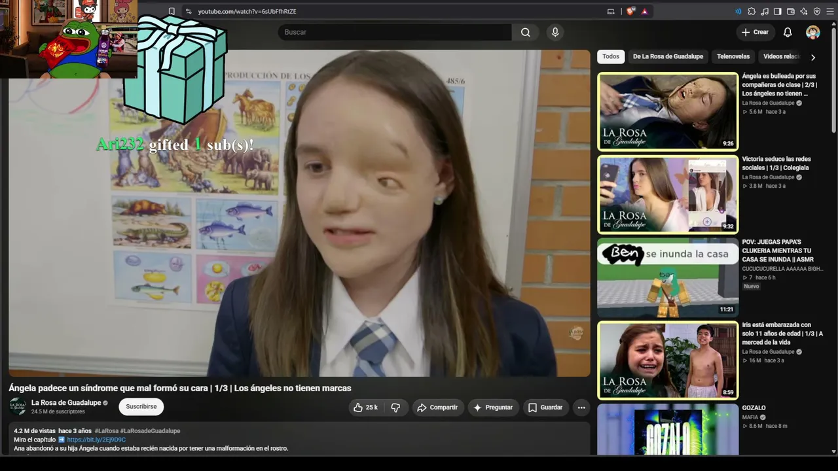Screen dimensions: 838x471
Task: Open the three-dot more actions menu
Action: point(581,408)
